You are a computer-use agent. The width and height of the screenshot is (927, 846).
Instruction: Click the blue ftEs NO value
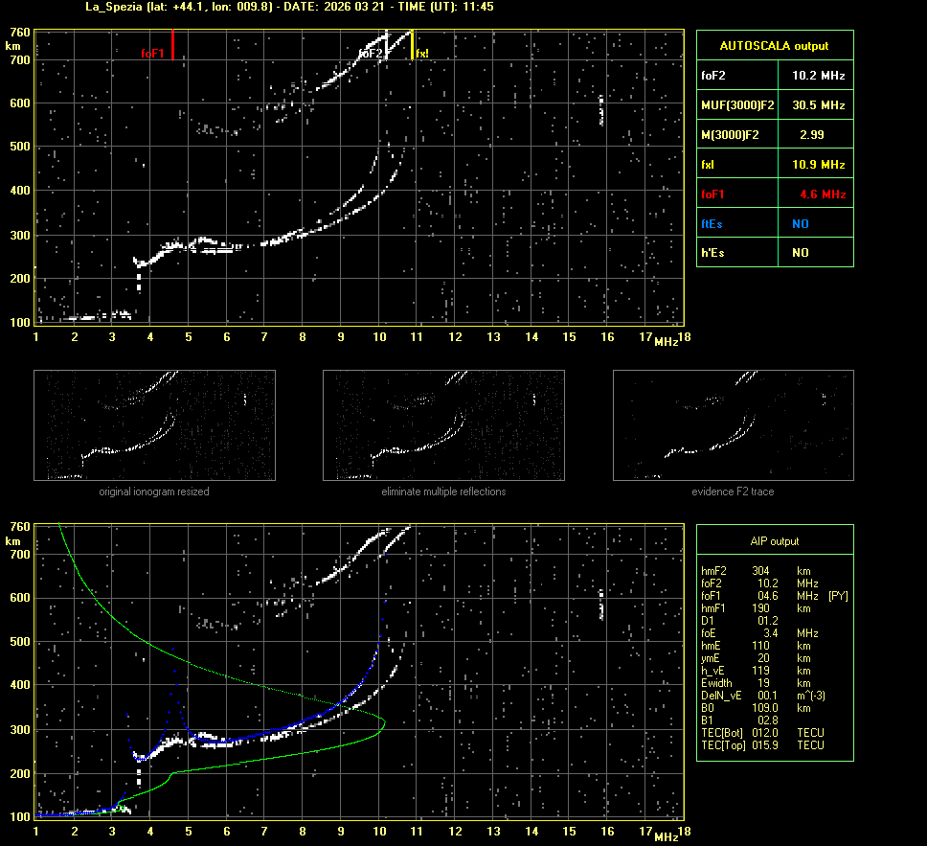(x=801, y=224)
